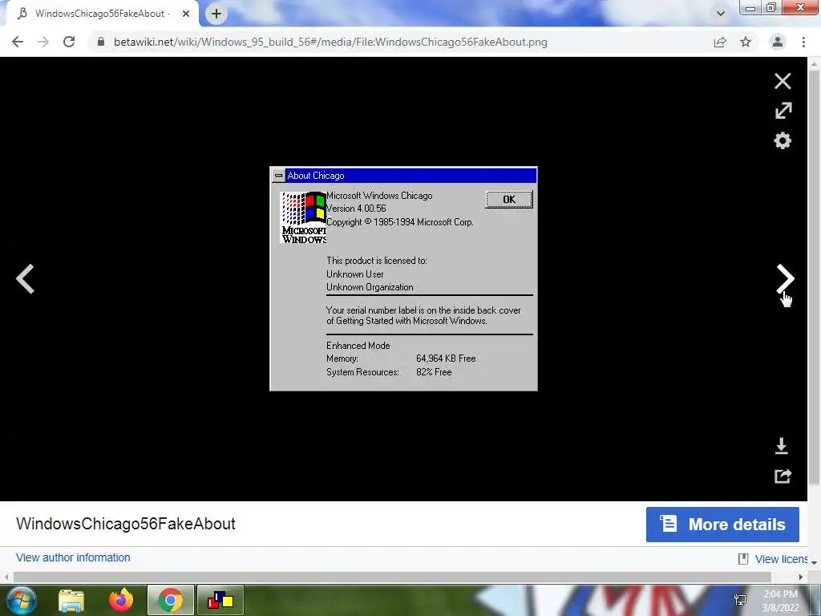This screenshot has height=616, width=821.
Task: Click the browser back arrow
Action: [18, 42]
